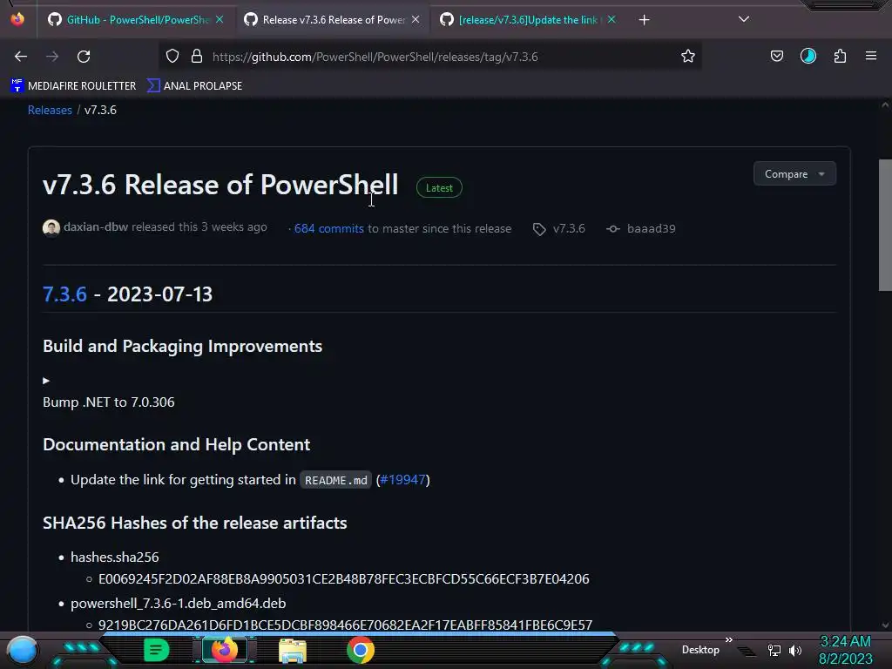Open the Compare dropdown
The image size is (892, 669).
click(x=794, y=174)
